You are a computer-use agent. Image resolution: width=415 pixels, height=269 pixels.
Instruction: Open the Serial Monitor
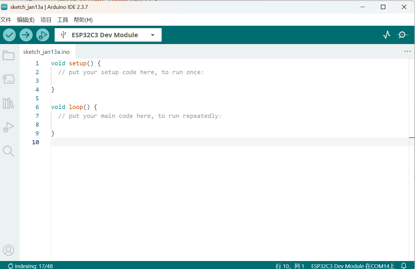pos(403,35)
